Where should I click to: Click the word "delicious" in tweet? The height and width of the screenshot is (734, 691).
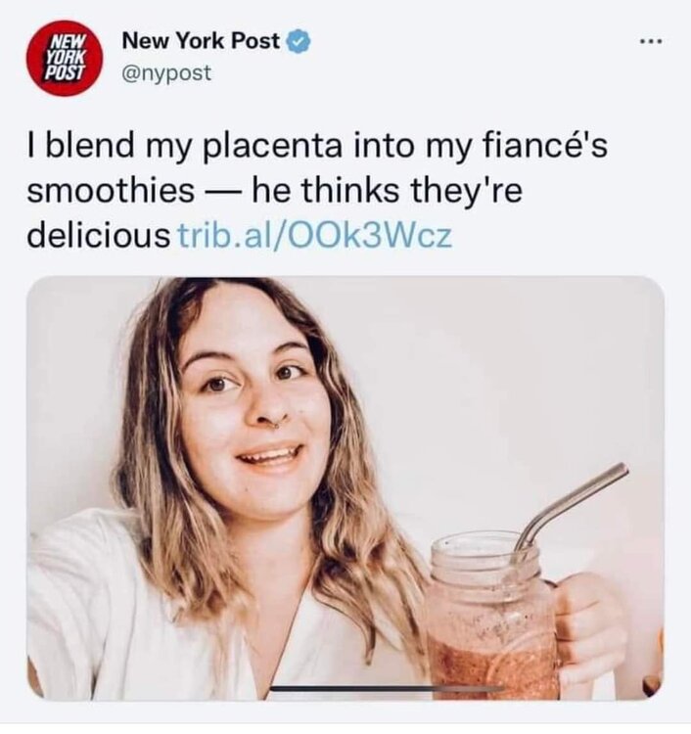(x=99, y=236)
